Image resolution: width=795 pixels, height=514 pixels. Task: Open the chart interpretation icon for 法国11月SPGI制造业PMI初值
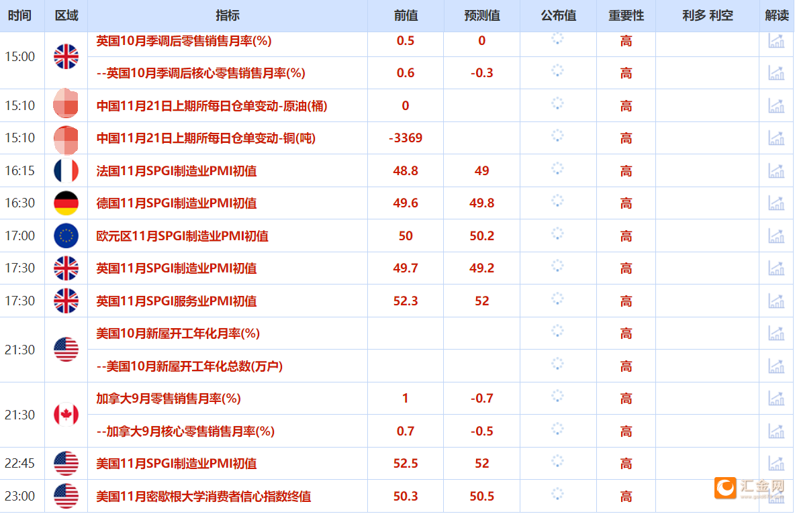(x=776, y=170)
